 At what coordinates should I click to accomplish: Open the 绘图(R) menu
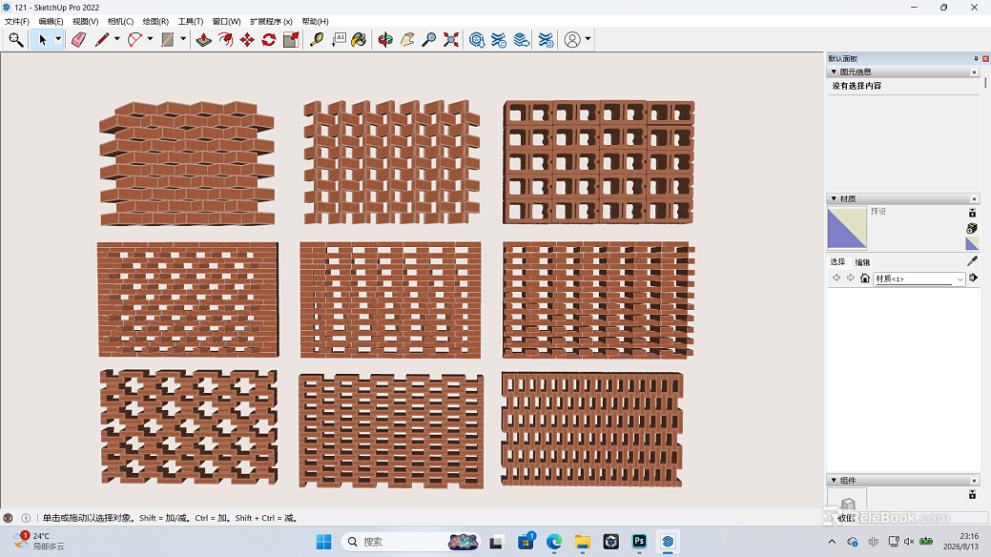[x=155, y=22]
